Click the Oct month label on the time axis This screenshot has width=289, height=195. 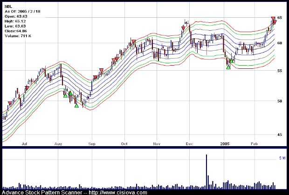coord(124,144)
